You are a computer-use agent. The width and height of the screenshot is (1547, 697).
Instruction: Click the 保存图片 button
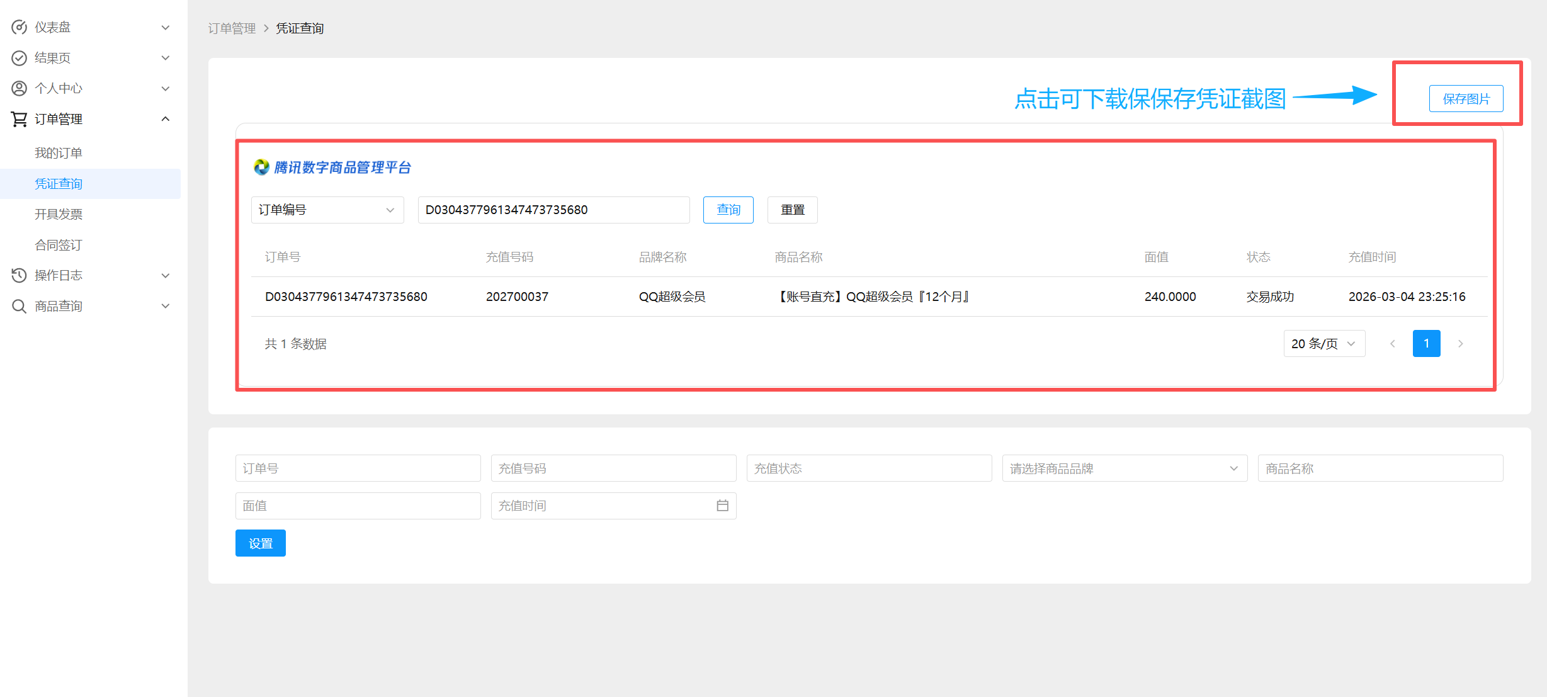[1466, 99]
